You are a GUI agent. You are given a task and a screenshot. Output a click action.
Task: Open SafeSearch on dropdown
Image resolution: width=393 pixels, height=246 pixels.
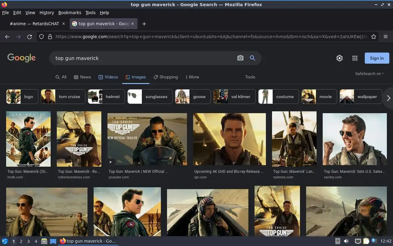[370, 73]
